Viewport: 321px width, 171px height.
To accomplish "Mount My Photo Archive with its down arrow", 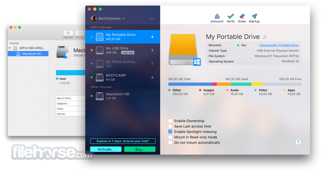I will (x=152, y=64).
